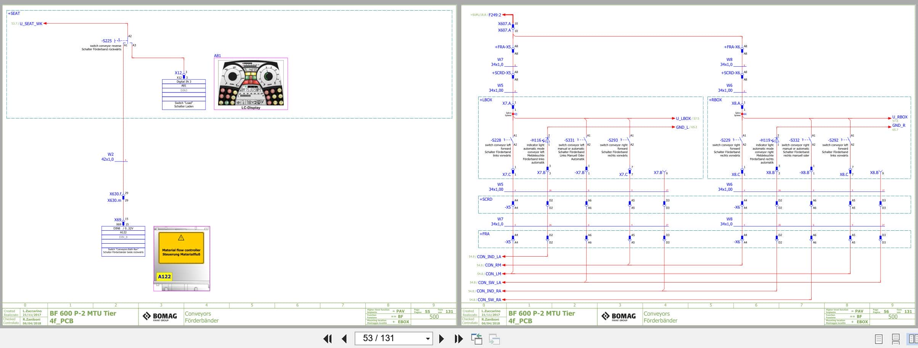Follow the CON_RM signal reference
This screenshot has height=348, width=918.
click(x=493, y=265)
